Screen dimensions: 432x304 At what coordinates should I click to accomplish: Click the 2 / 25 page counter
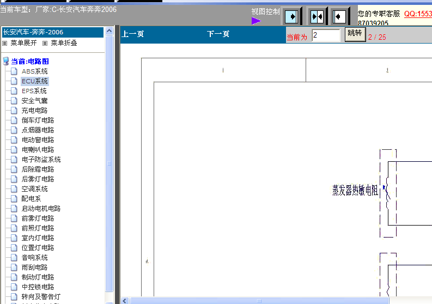click(377, 37)
